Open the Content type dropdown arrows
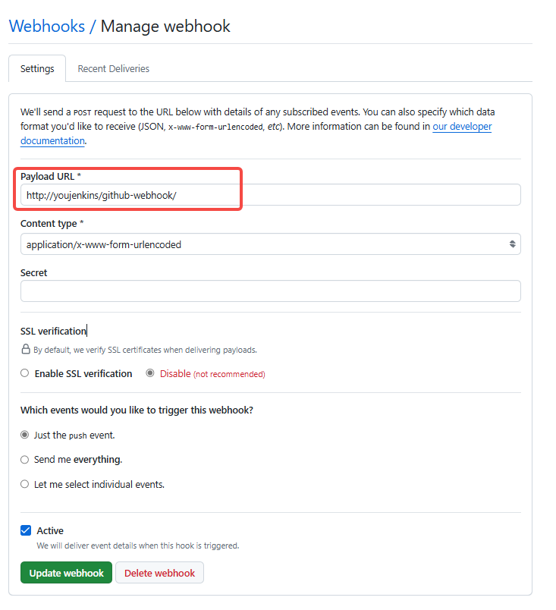Viewport: 556px width, 610px height. 512,244
